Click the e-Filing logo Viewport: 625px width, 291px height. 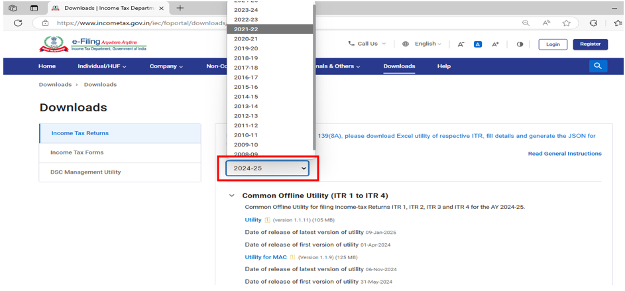tap(93, 44)
